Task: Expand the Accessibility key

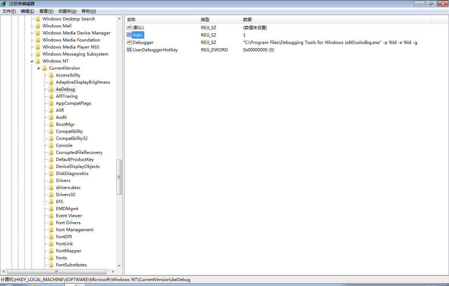Action: 45,75
